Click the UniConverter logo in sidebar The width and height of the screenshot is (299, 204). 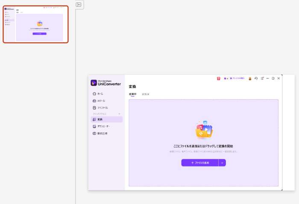pos(106,83)
